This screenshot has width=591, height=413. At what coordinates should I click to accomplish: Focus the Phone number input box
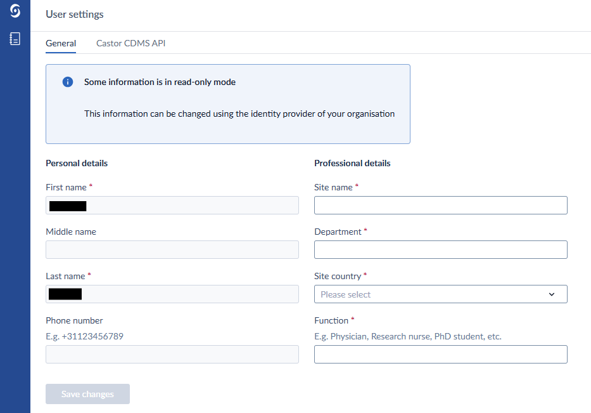pos(172,355)
